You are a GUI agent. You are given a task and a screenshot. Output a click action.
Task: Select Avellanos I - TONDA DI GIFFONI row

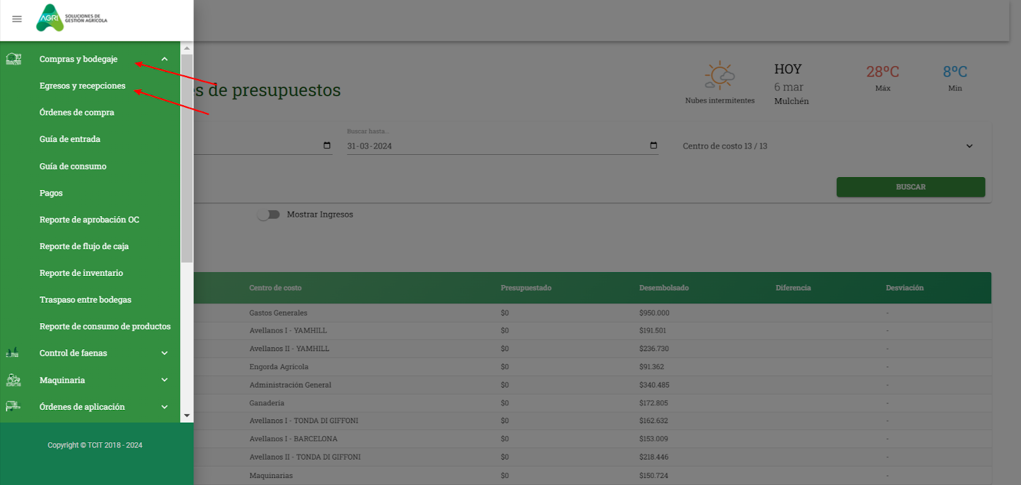(x=592, y=421)
